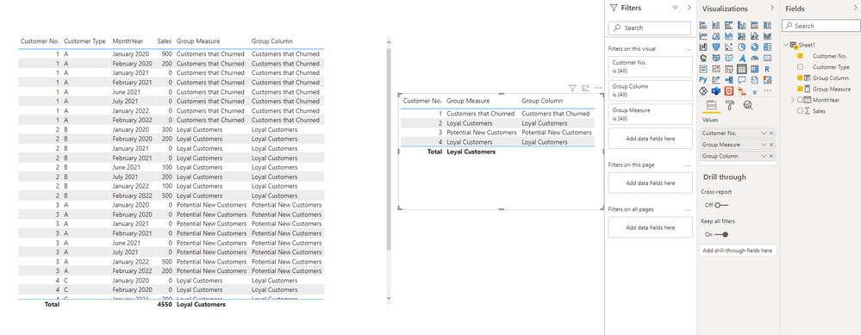Select the R script visual
This screenshot has width=861, height=335.
coord(767,69)
